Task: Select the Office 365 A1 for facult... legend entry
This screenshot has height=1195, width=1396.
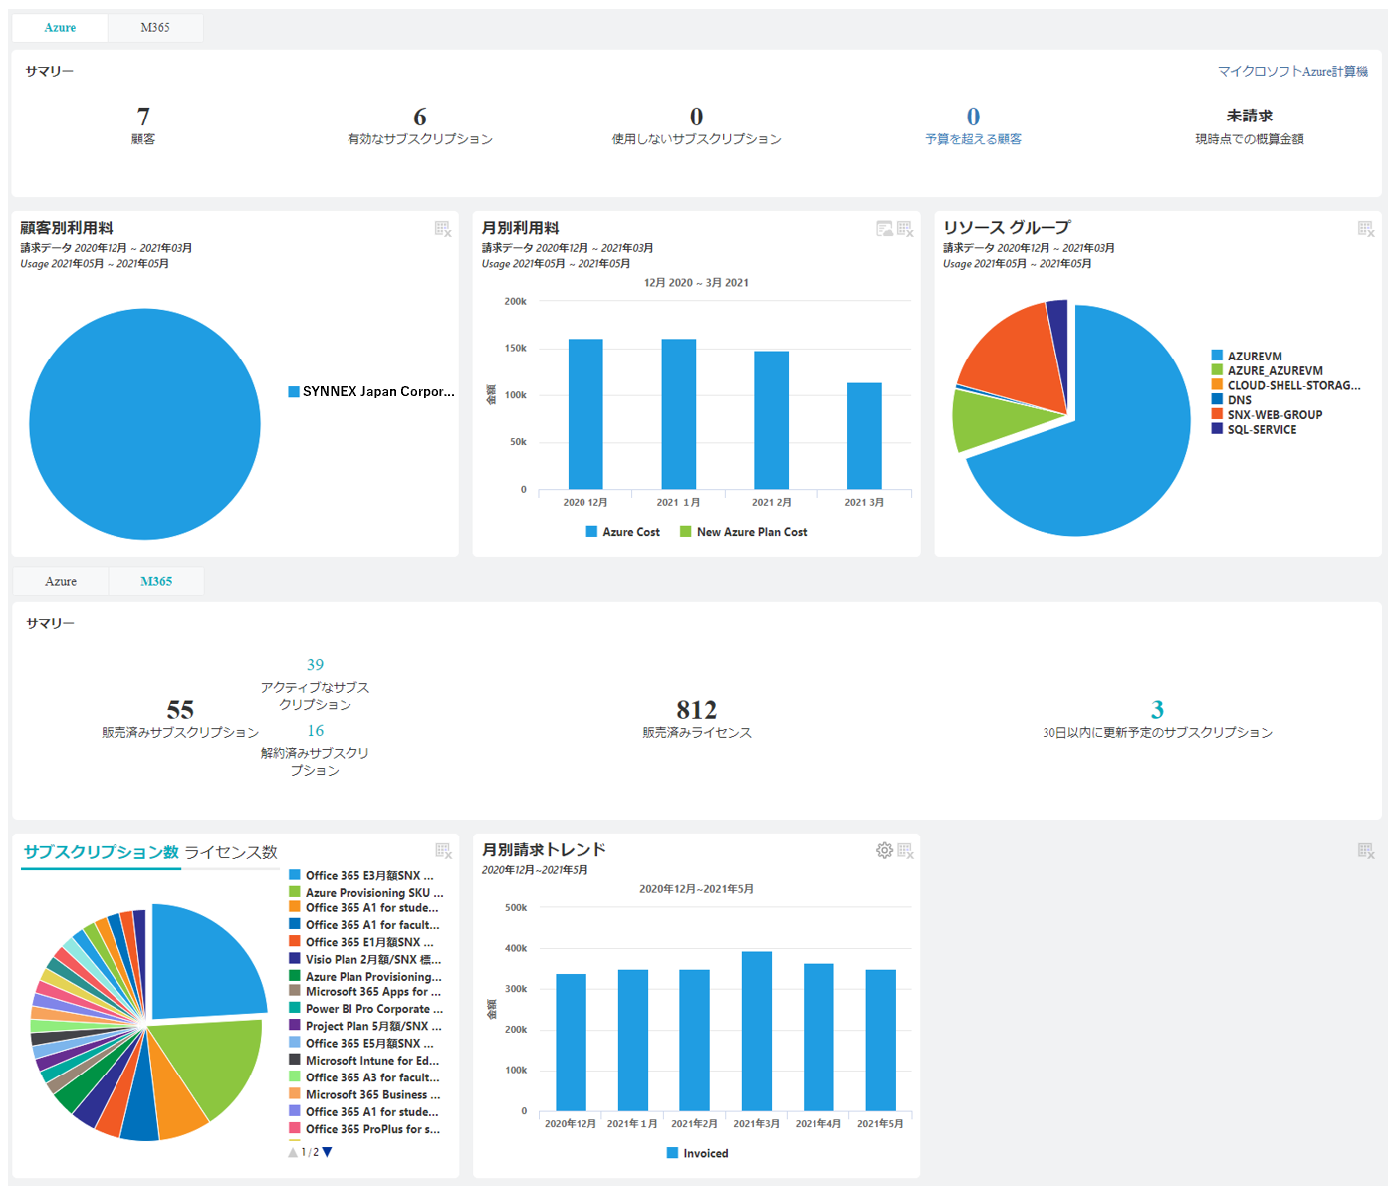Action: [x=364, y=925]
